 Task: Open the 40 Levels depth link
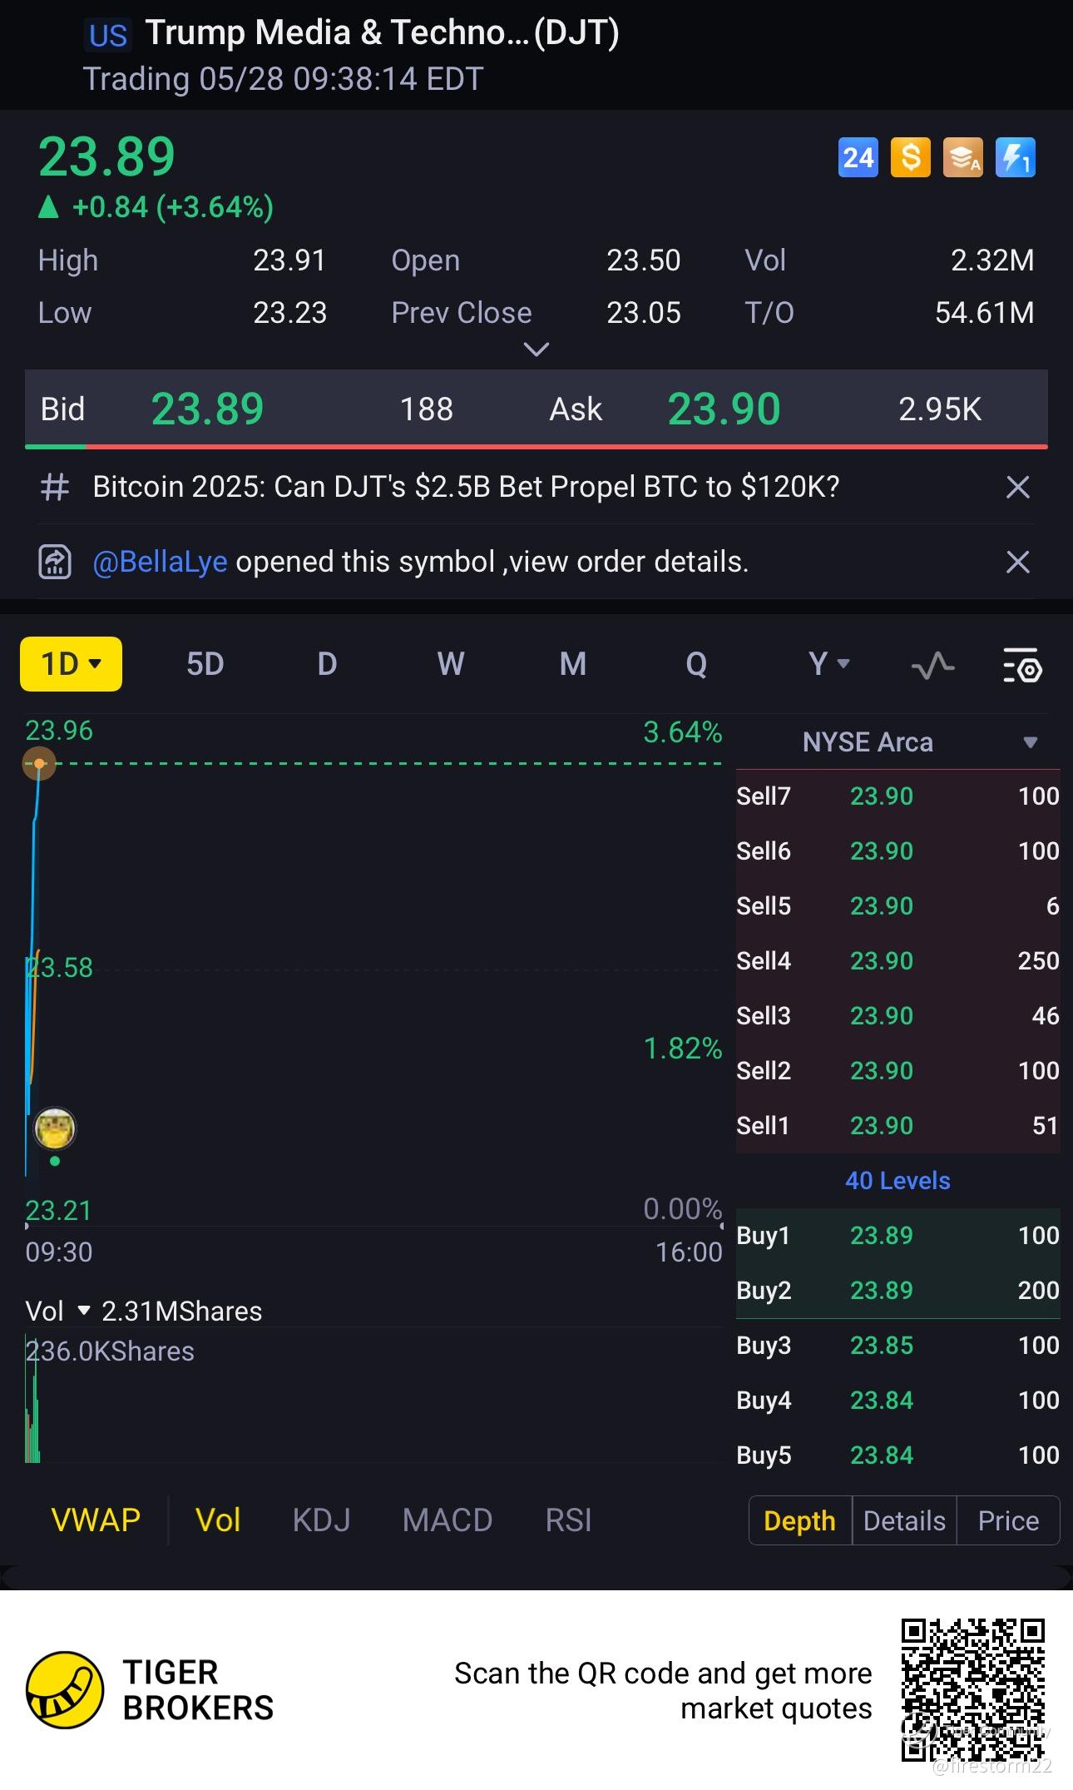coord(897,1181)
